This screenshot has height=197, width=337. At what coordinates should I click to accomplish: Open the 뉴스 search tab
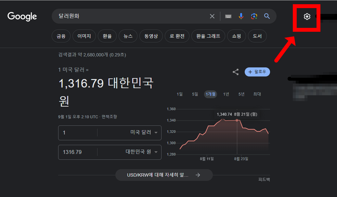point(128,36)
